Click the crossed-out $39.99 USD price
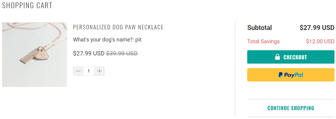The width and height of the screenshot is (336, 119). point(122,53)
